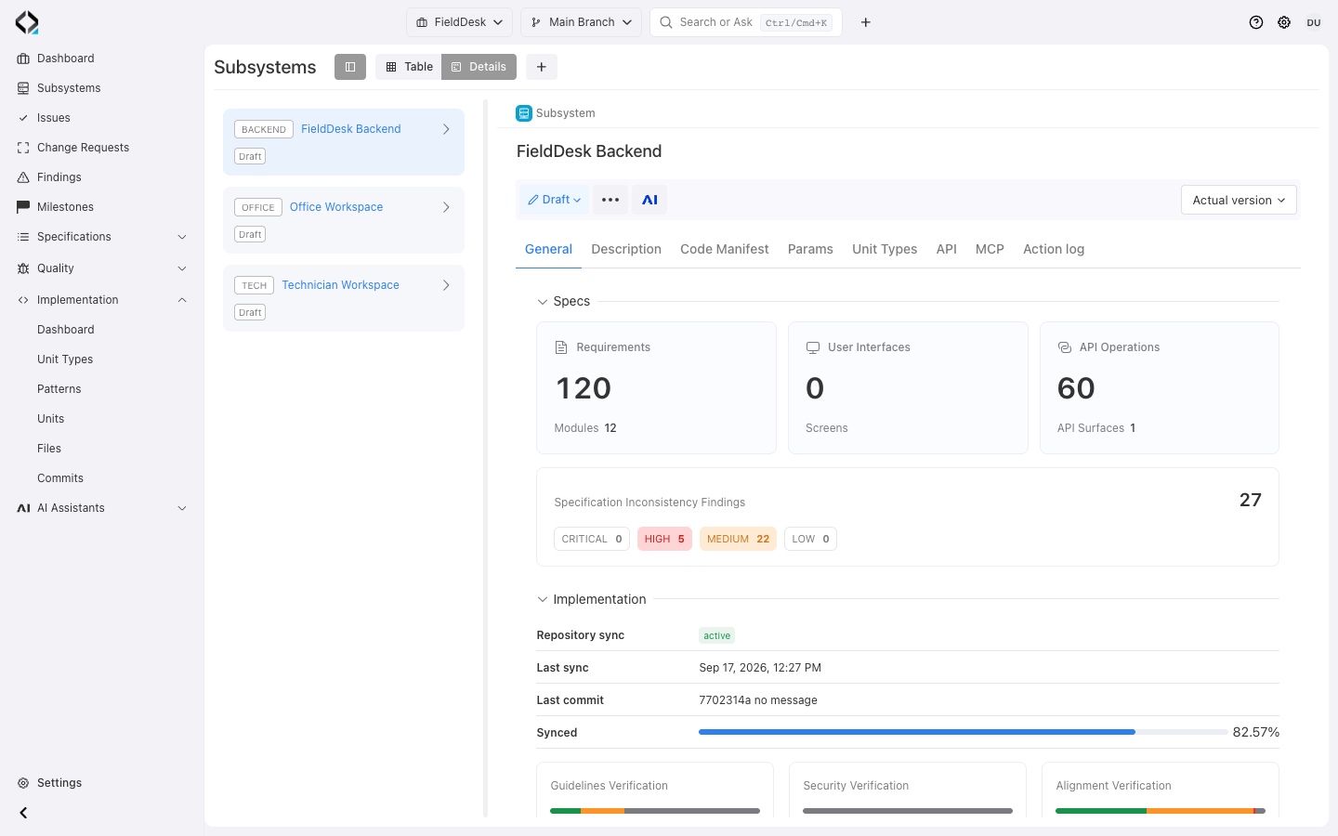Click the Synced progress bar
Viewport: 1338px width, 836px height.
click(x=963, y=732)
